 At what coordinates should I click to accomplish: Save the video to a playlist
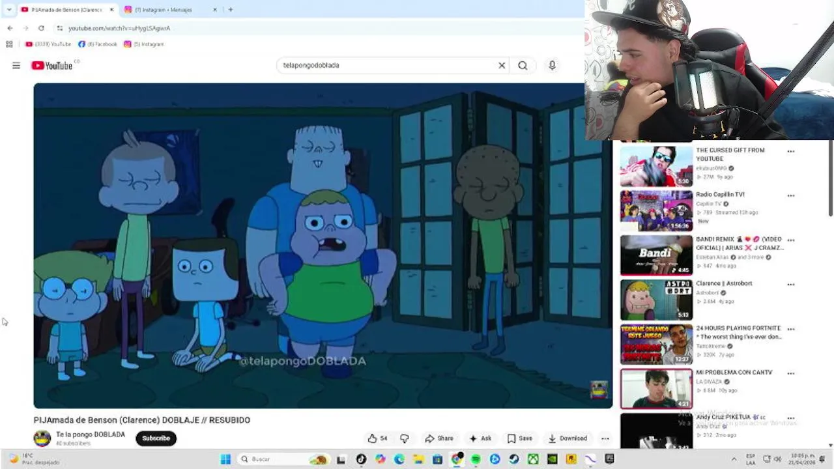coord(520,438)
